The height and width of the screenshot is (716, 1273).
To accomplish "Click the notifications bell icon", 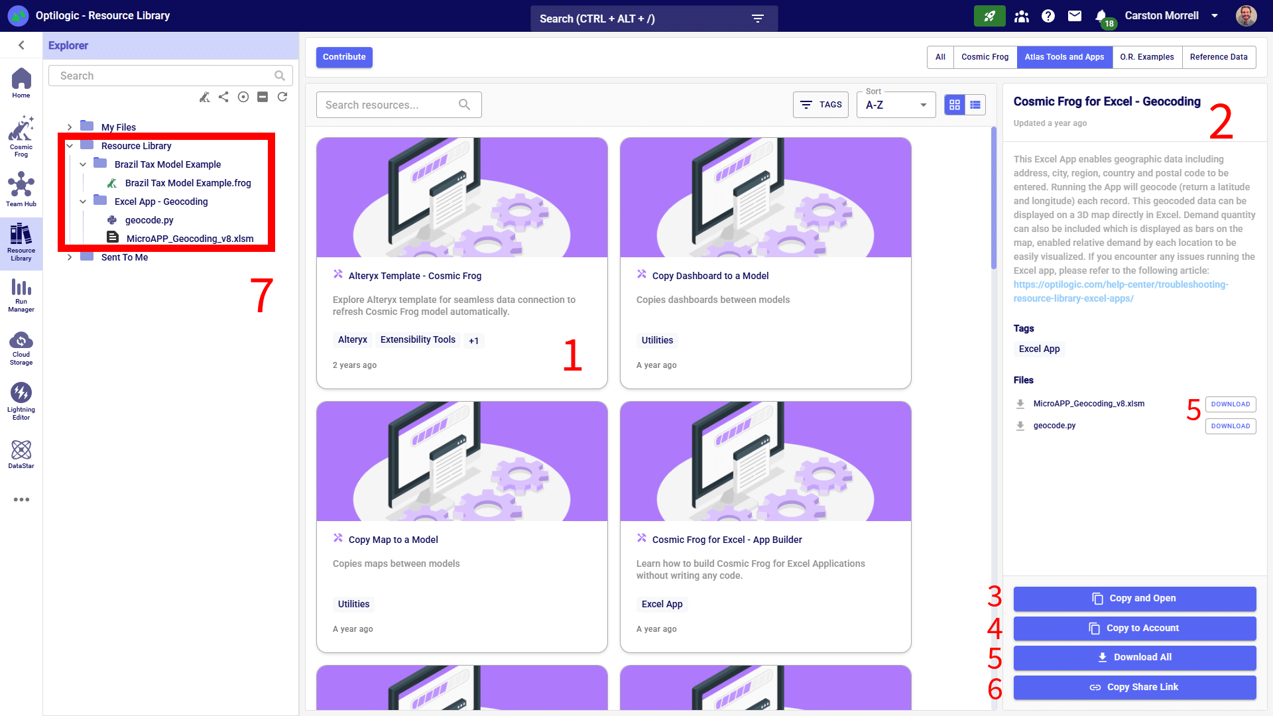I will tap(1101, 16).
